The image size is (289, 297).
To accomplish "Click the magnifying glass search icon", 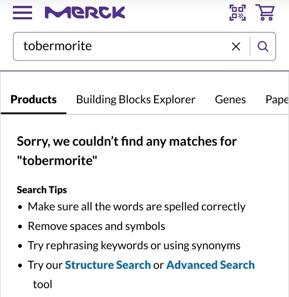I will point(263,47).
